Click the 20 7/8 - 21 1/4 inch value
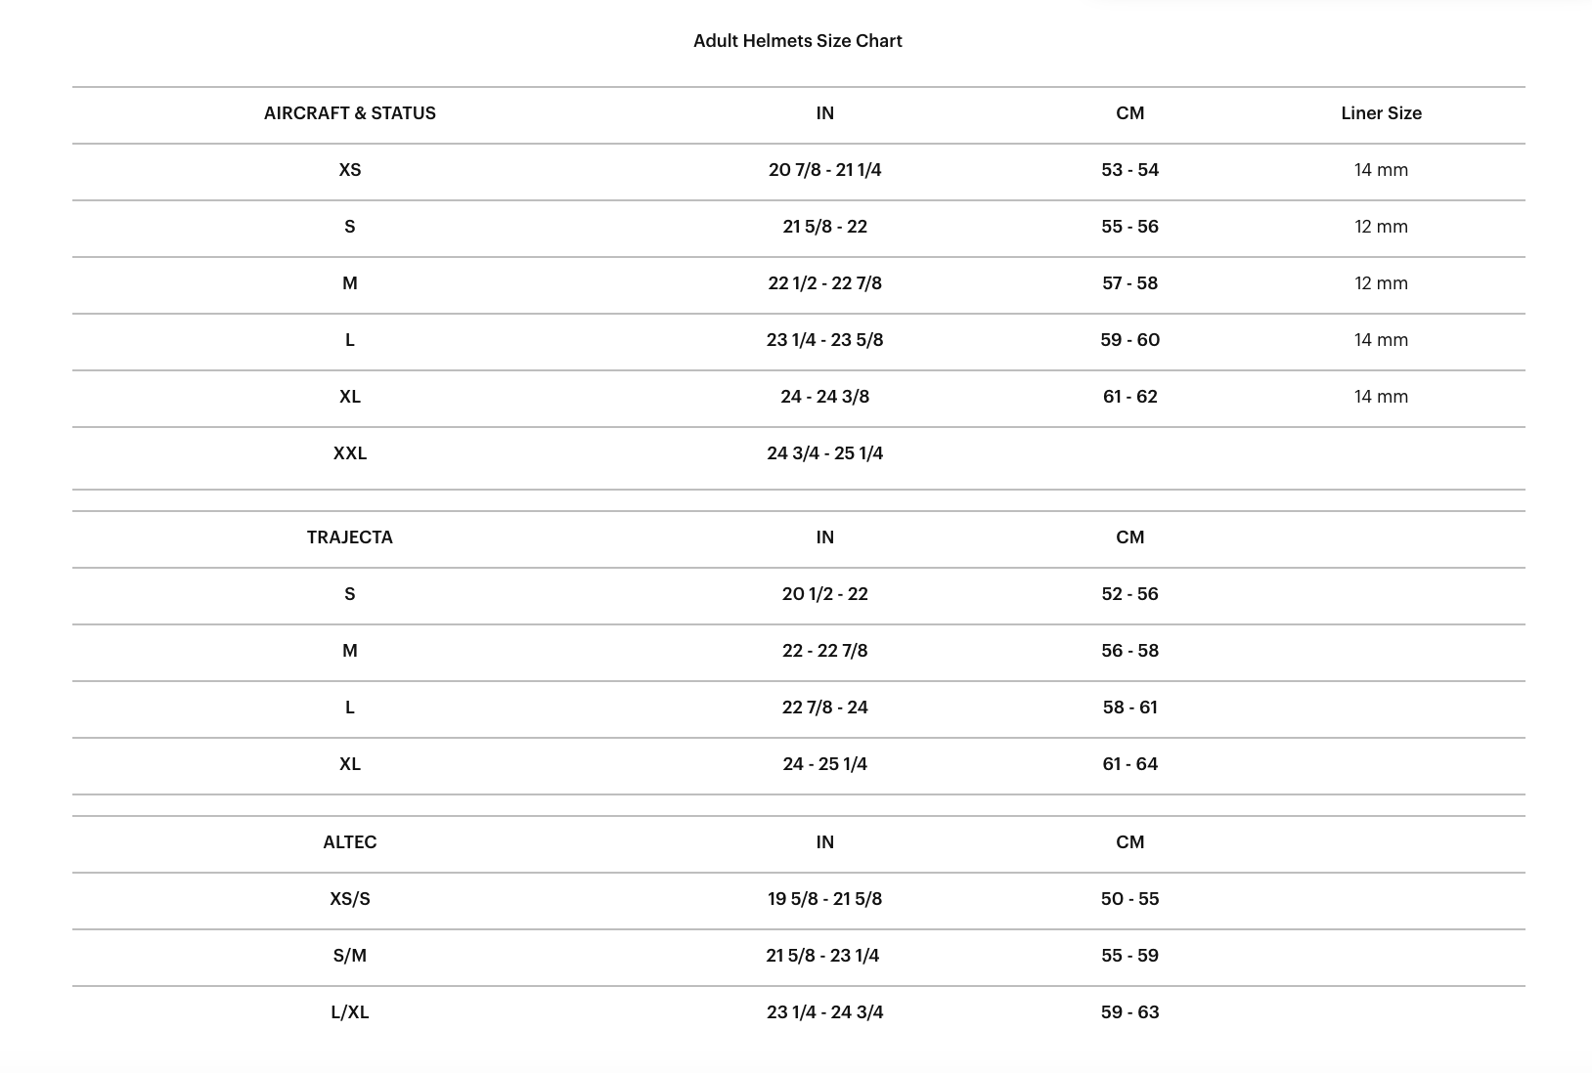Viewport: 1592px width, 1073px height. pyautogui.click(x=824, y=170)
